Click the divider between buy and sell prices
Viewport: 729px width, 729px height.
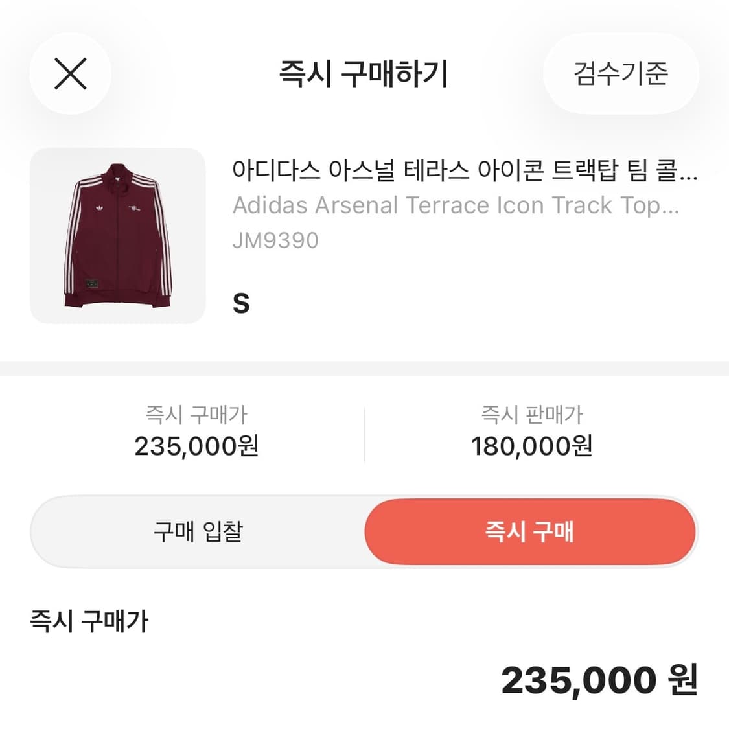pyautogui.click(x=364, y=429)
